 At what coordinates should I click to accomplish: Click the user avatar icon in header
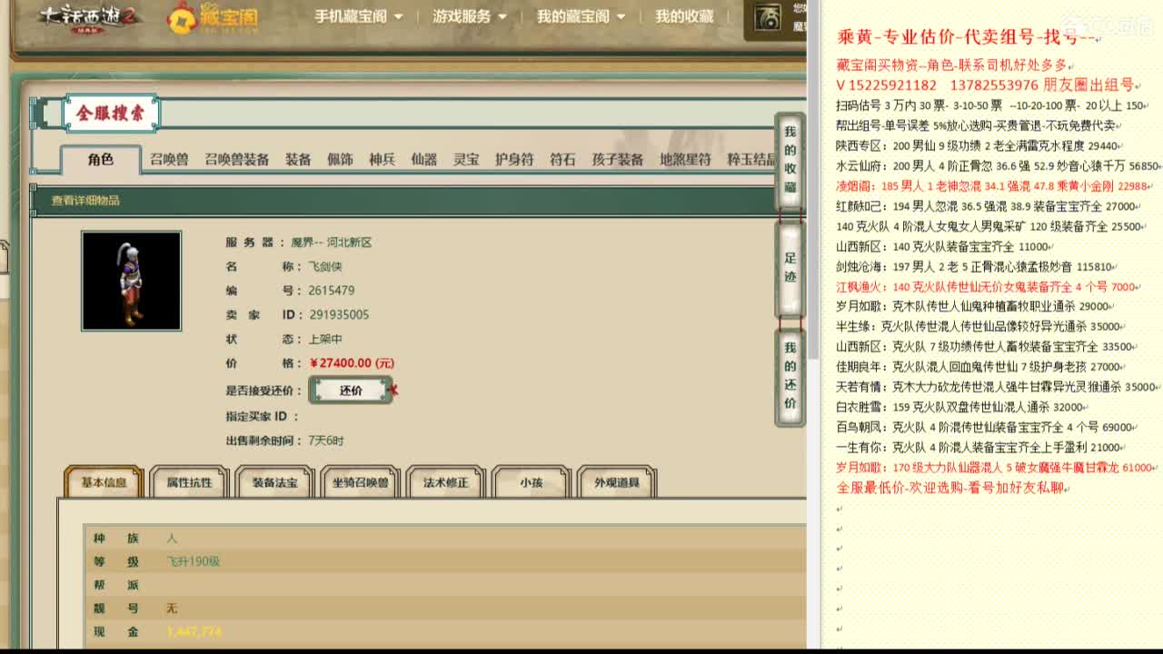768,17
